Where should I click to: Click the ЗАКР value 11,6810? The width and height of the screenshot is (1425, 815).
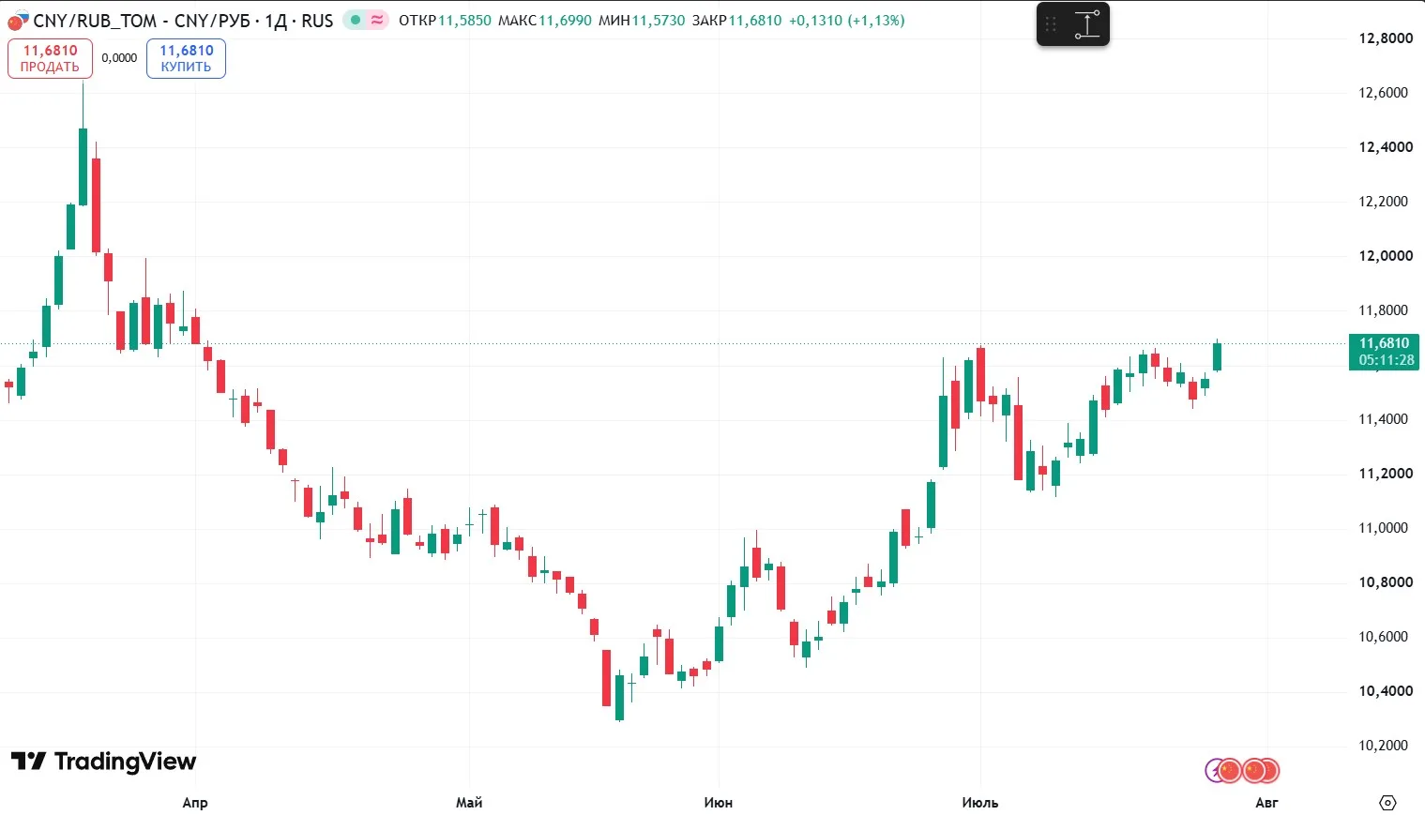point(755,21)
